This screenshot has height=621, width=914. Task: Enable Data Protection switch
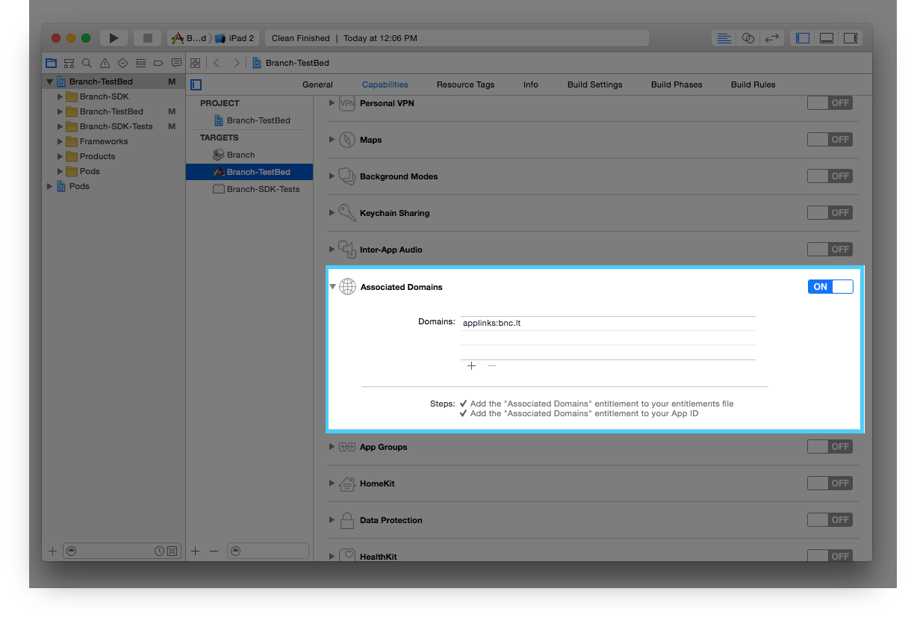point(830,520)
